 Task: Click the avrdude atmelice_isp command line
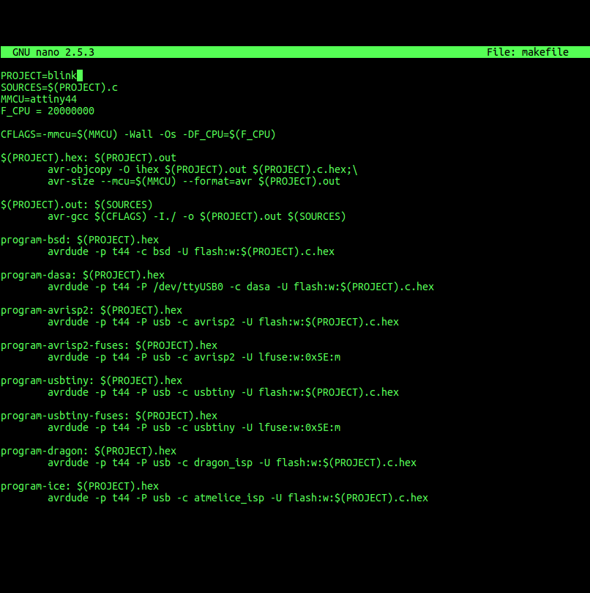pos(238,498)
